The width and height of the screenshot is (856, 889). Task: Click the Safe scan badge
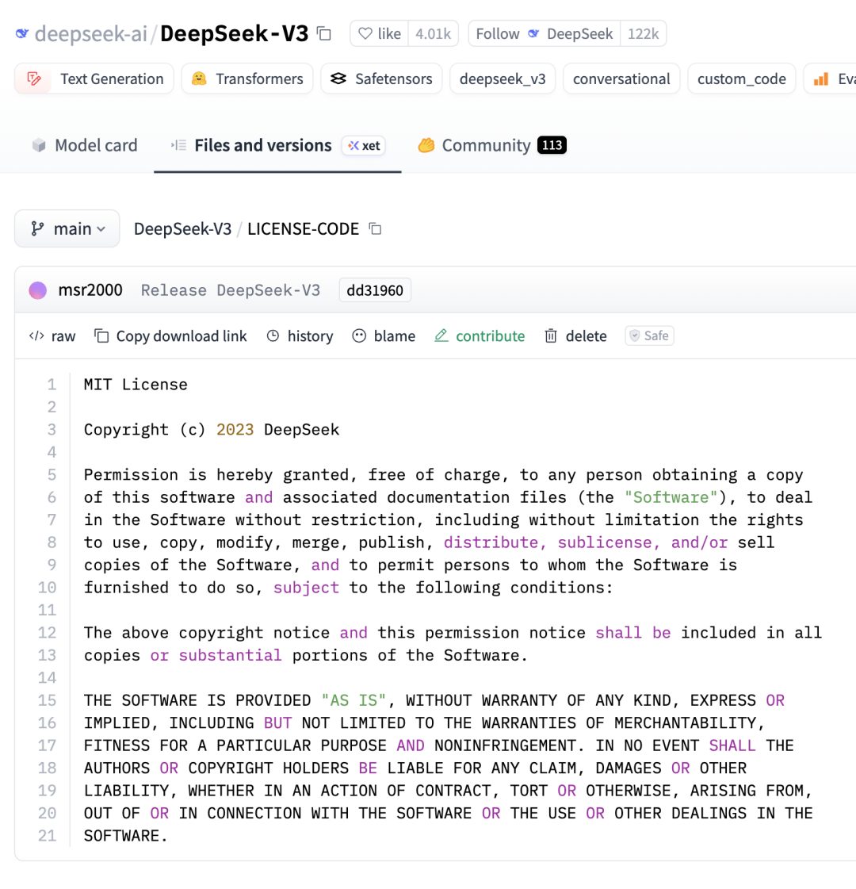pos(649,335)
